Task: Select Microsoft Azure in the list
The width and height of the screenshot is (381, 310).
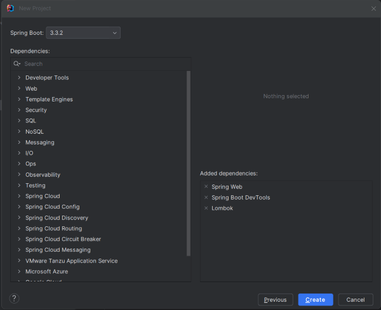Action: coord(46,271)
